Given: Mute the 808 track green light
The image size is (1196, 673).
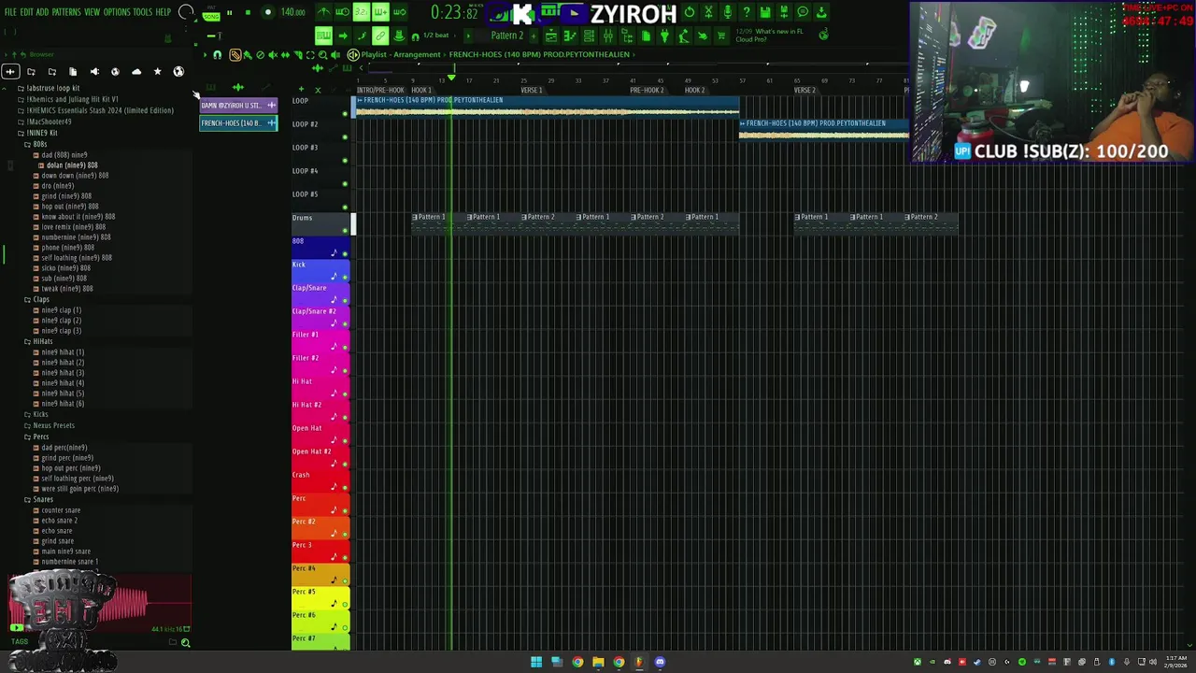Looking at the screenshot, I should pos(345,253).
